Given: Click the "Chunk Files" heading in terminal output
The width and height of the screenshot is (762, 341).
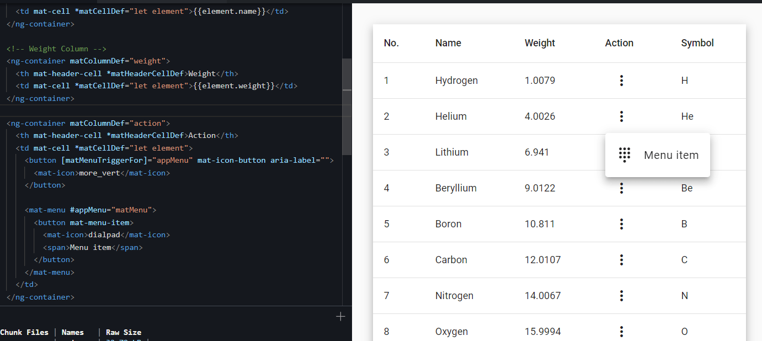Looking at the screenshot, I should click(24, 332).
